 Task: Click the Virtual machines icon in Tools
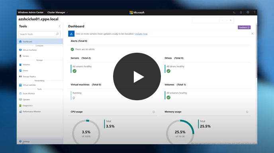click(x=20, y=50)
